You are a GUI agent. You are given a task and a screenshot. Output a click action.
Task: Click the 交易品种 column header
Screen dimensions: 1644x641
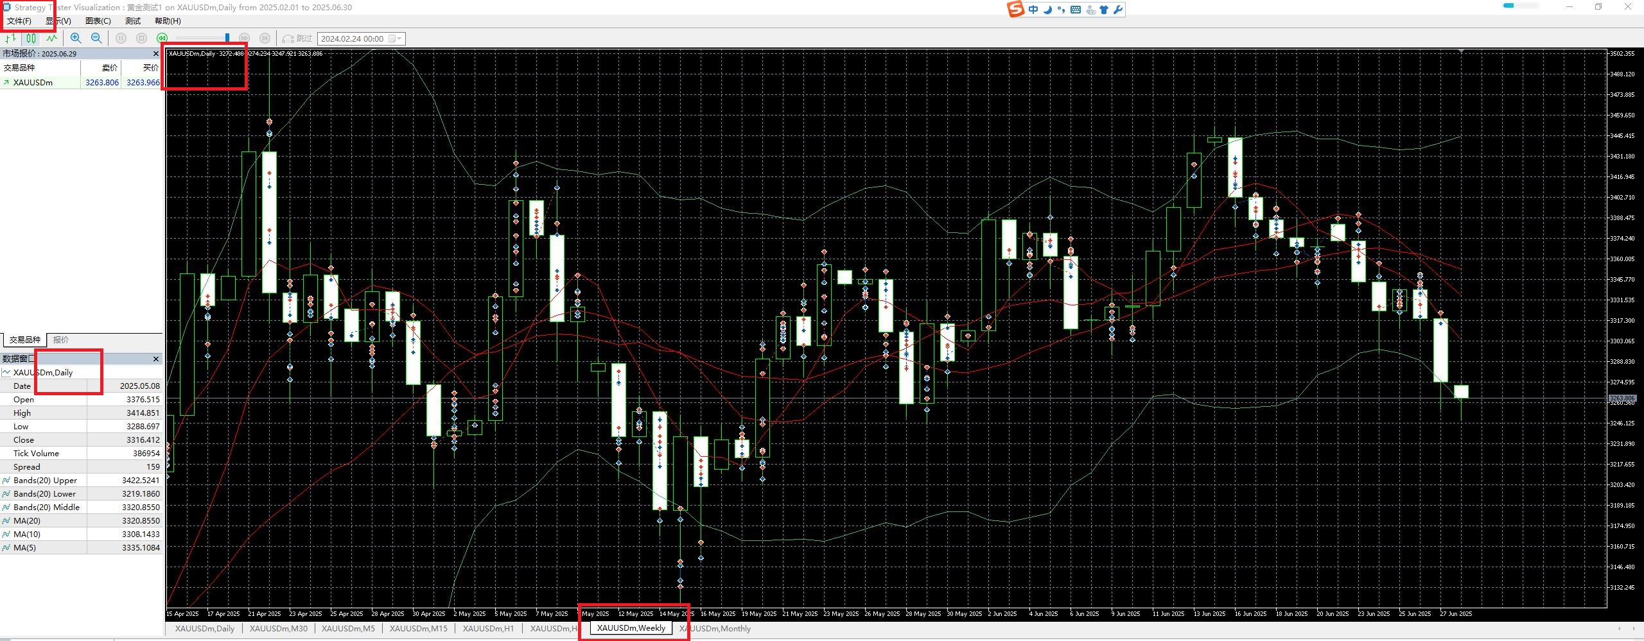pos(19,67)
